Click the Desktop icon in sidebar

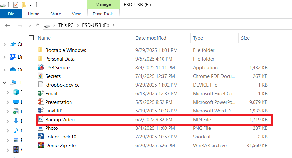tap(16, 102)
